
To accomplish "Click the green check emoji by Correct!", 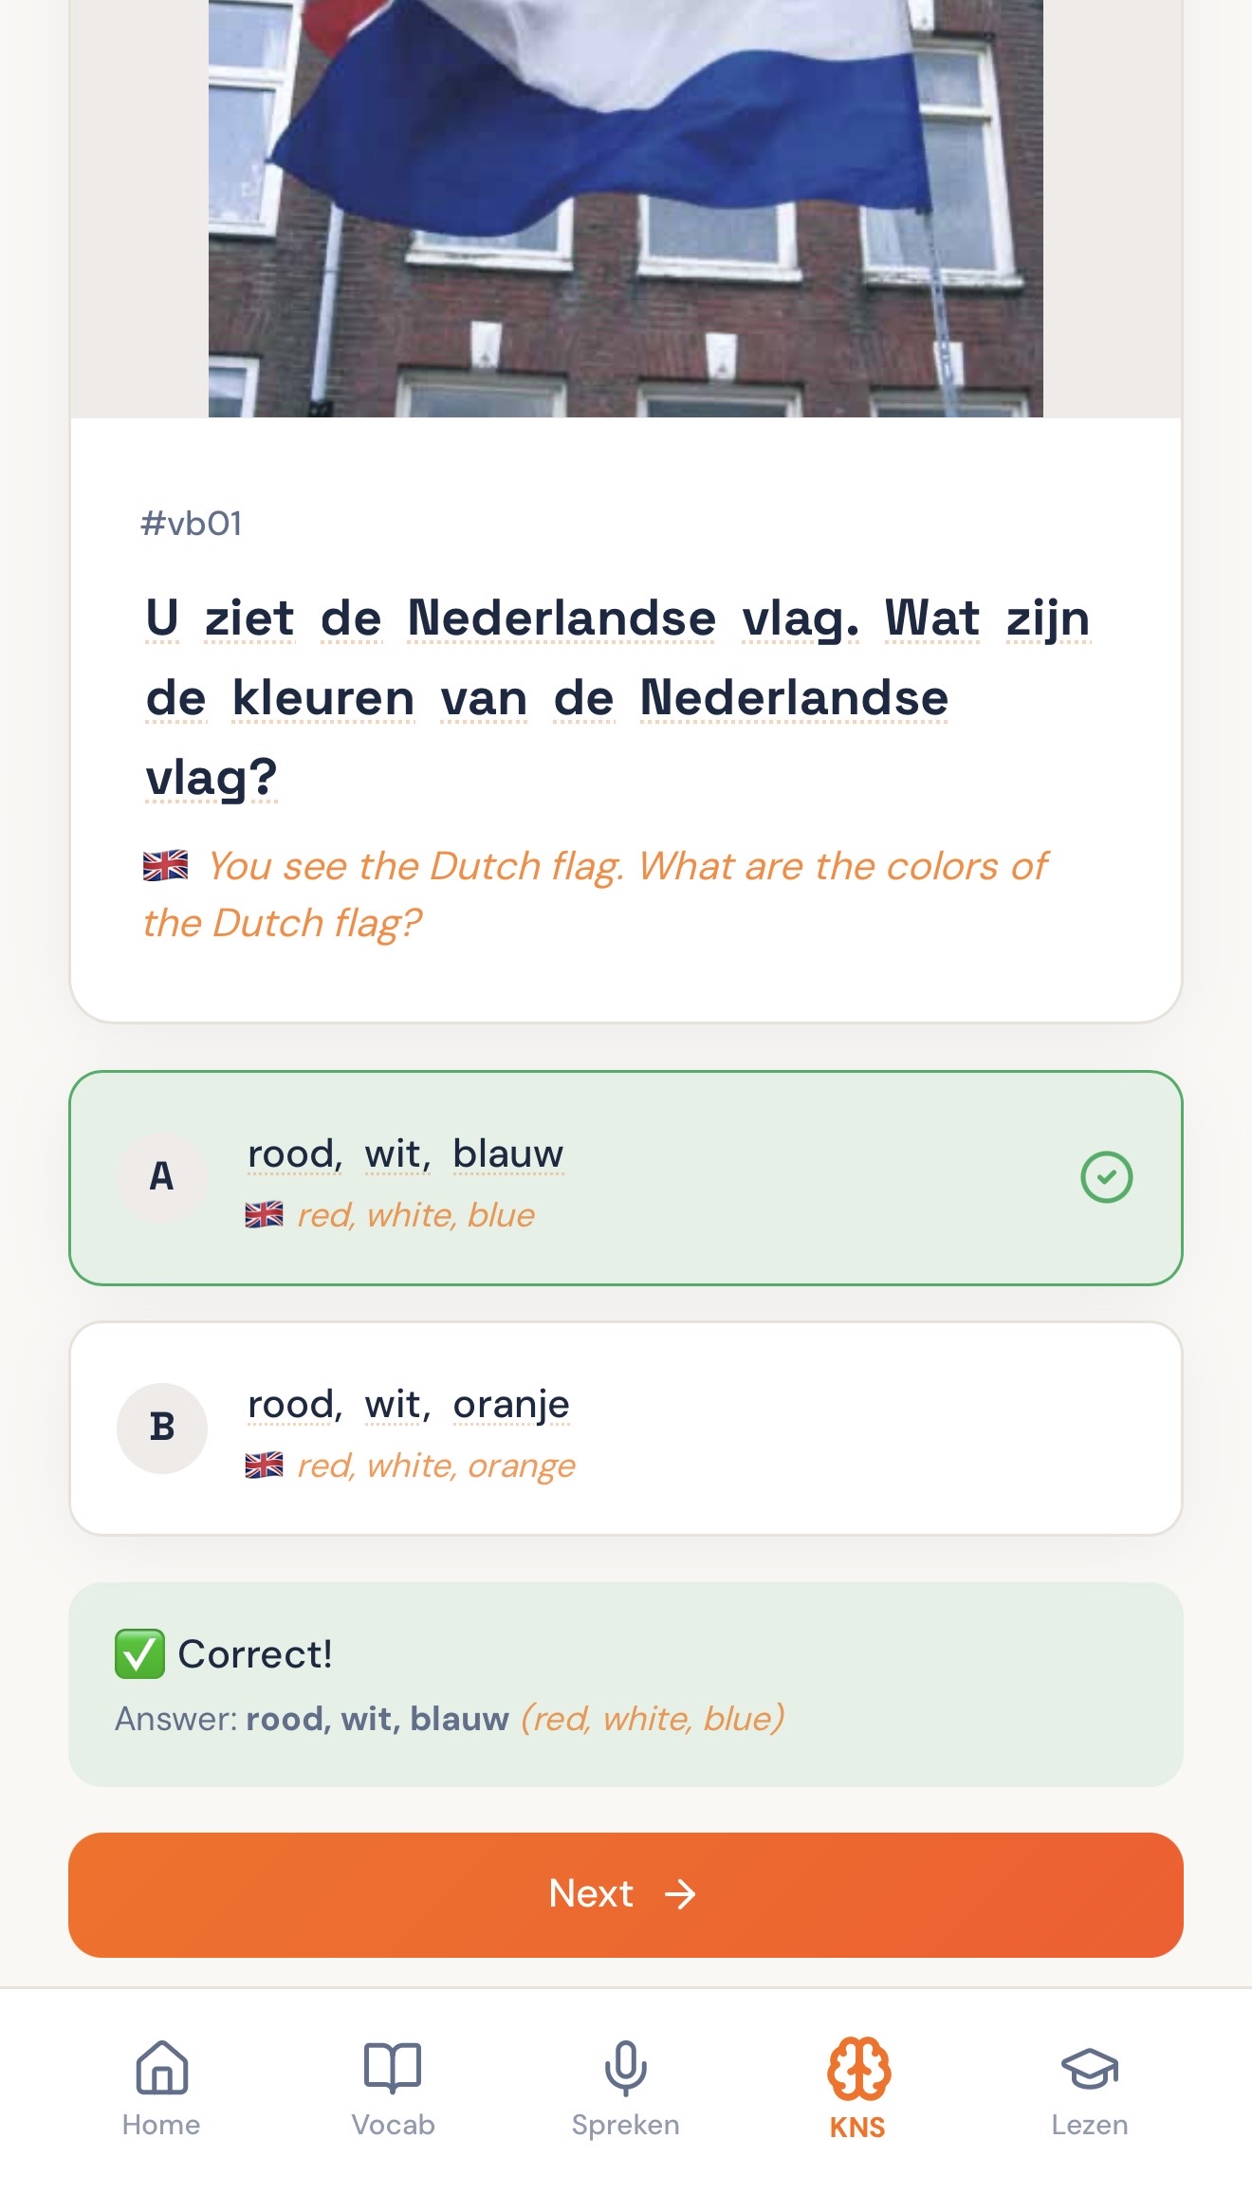I will [139, 1654].
